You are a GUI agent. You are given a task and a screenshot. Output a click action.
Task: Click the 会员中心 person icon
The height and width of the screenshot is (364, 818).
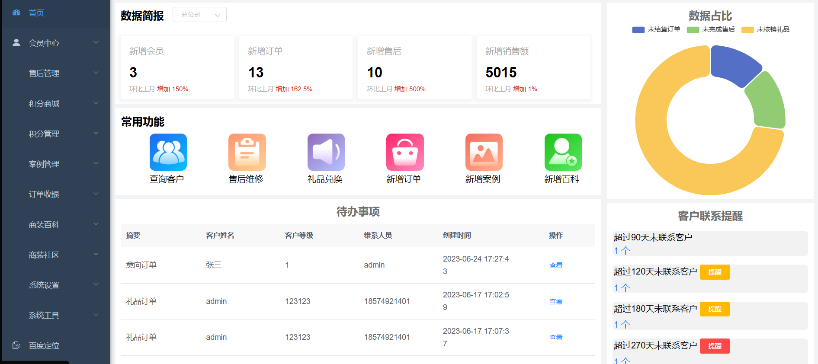pos(16,42)
